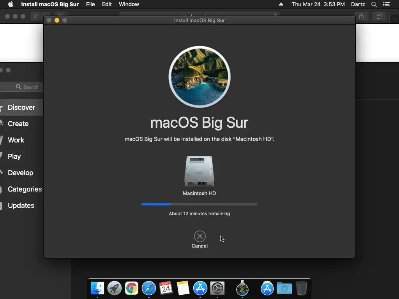Select Create in App Store sidebar

[18, 123]
